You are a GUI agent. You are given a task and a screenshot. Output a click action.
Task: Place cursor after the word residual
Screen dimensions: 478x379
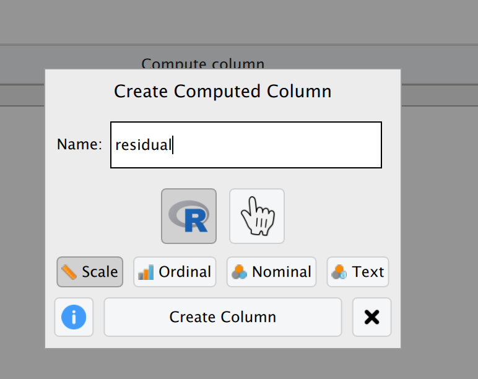(173, 145)
